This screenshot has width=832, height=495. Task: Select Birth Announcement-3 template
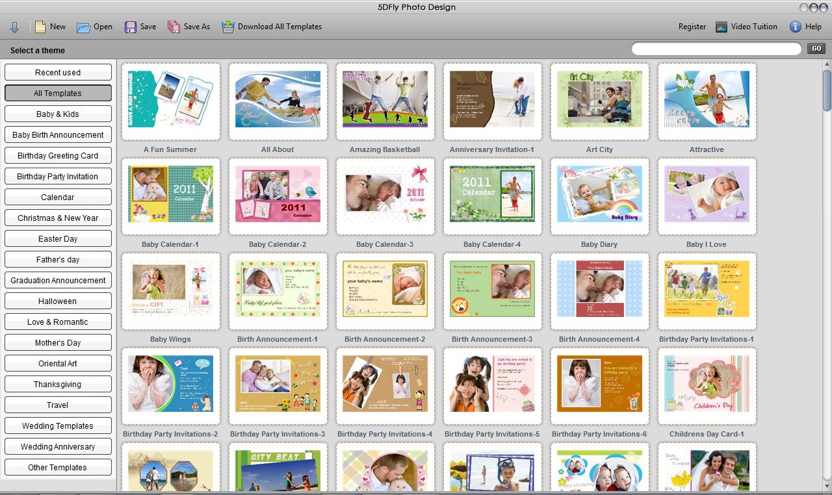(493, 291)
